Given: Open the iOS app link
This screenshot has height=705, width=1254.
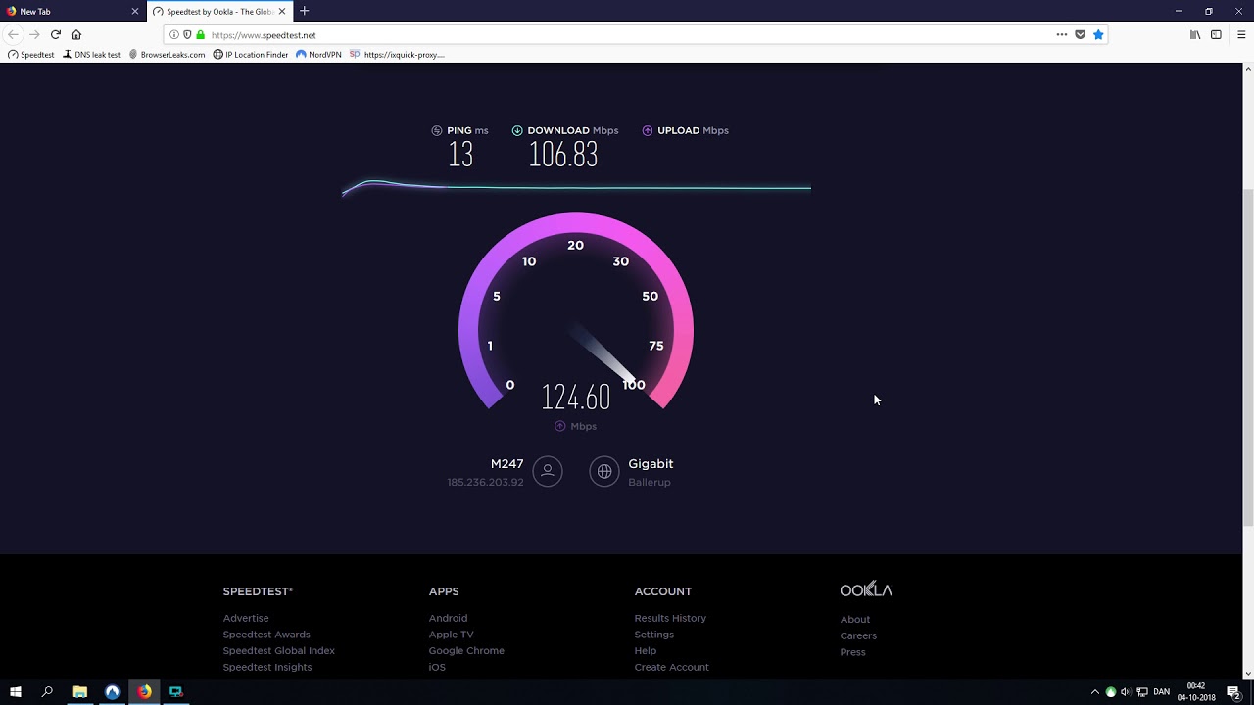Looking at the screenshot, I should 437,667.
